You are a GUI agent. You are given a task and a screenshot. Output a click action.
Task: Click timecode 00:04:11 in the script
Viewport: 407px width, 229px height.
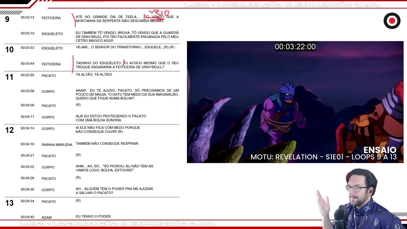(x=27, y=117)
